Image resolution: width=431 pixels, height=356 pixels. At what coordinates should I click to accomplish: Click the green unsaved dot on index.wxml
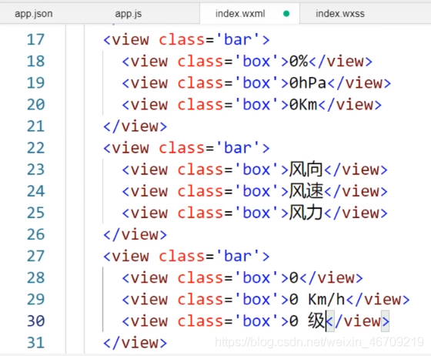286,13
